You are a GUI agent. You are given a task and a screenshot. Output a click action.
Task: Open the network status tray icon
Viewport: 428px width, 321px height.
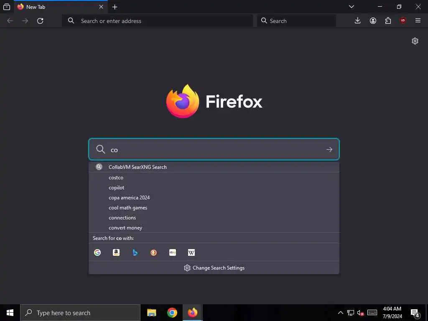[351, 313]
